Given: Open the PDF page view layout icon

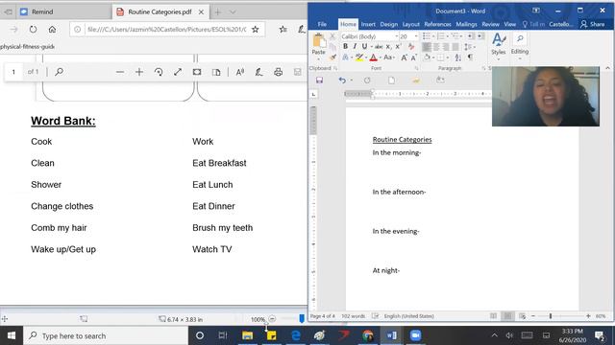Looking at the screenshot, I should (216, 72).
